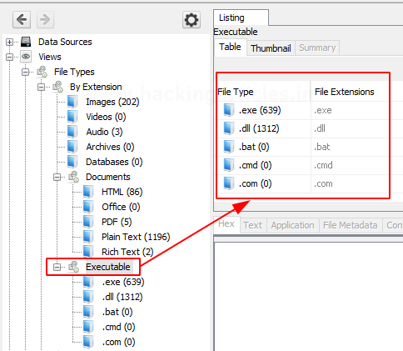Click the forward navigation arrow button
This screenshot has height=351, width=403.
pos(45,20)
